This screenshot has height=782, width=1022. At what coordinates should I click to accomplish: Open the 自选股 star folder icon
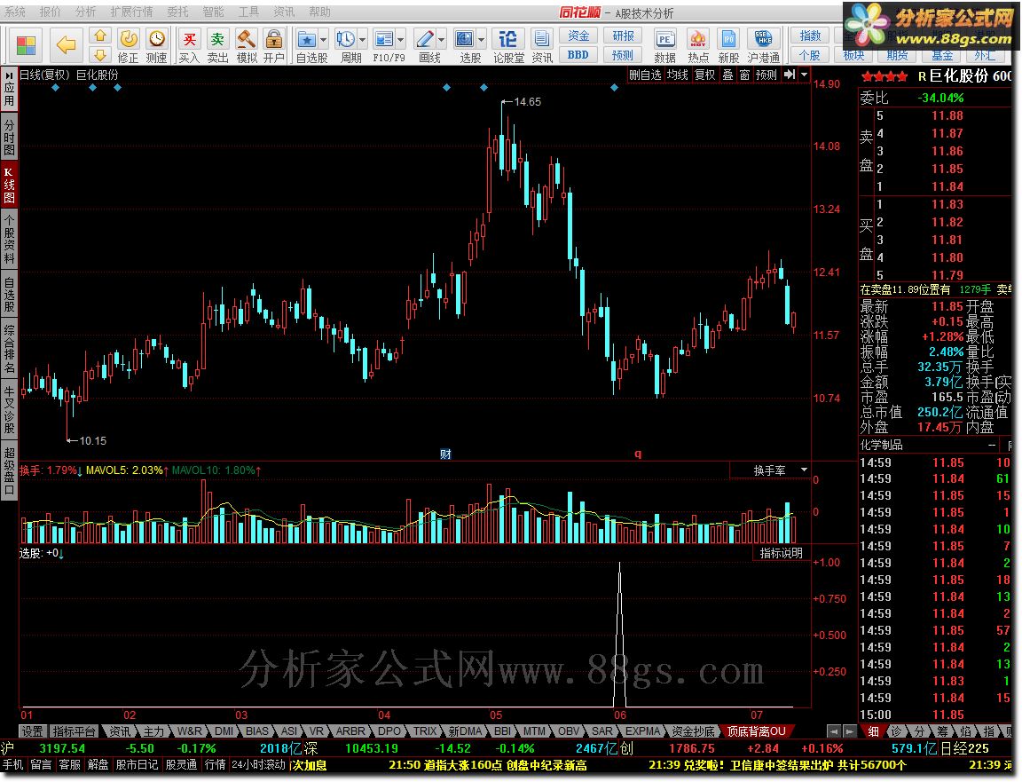(306, 39)
